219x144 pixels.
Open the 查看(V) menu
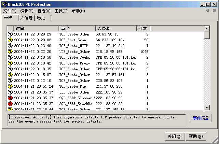pyautogui.click(x=44, y=11)
